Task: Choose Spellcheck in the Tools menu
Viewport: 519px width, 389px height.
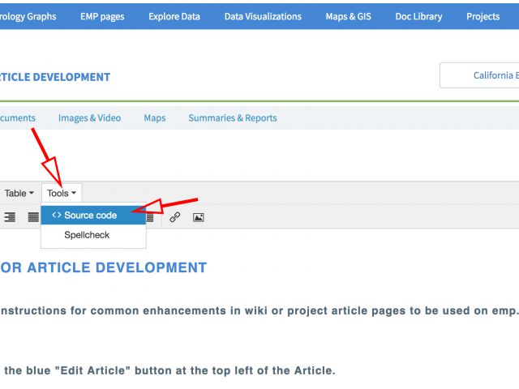Action: coord(93,235)
